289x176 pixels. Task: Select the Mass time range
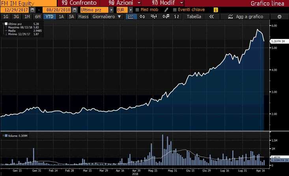(83, 17)
